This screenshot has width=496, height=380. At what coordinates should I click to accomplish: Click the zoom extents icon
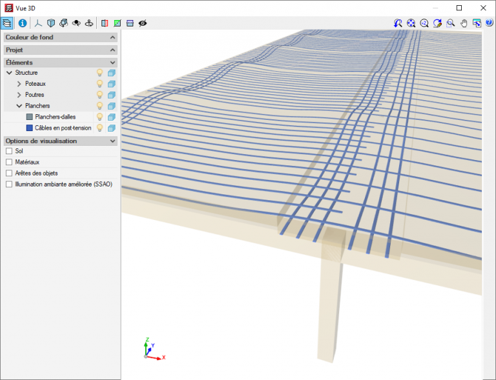411,23
